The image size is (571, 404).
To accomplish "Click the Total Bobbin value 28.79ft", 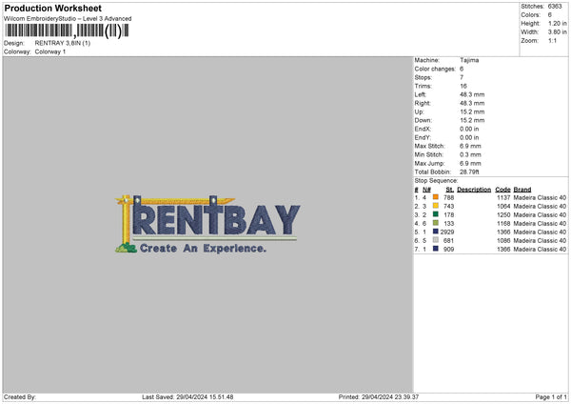I will coord(469,172).
